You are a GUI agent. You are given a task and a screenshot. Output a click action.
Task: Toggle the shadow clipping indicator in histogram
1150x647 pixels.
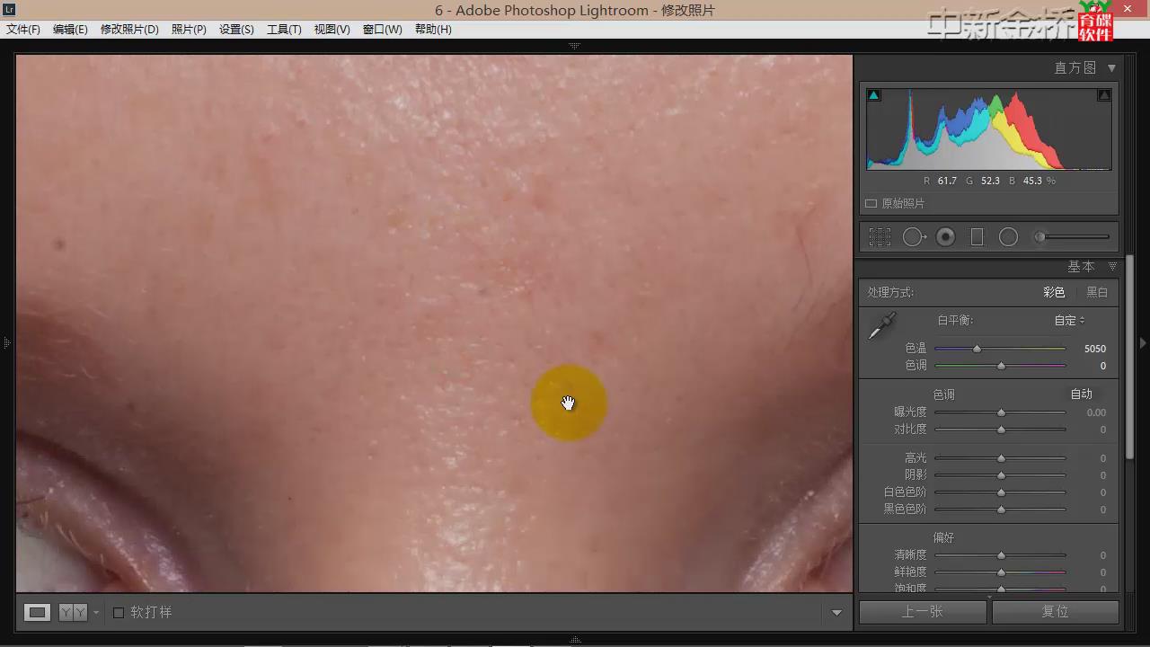873,94
